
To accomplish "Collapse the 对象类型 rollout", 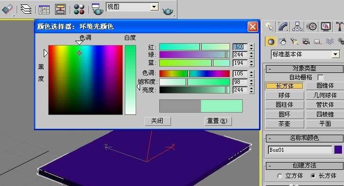I will tap(305, 69).
